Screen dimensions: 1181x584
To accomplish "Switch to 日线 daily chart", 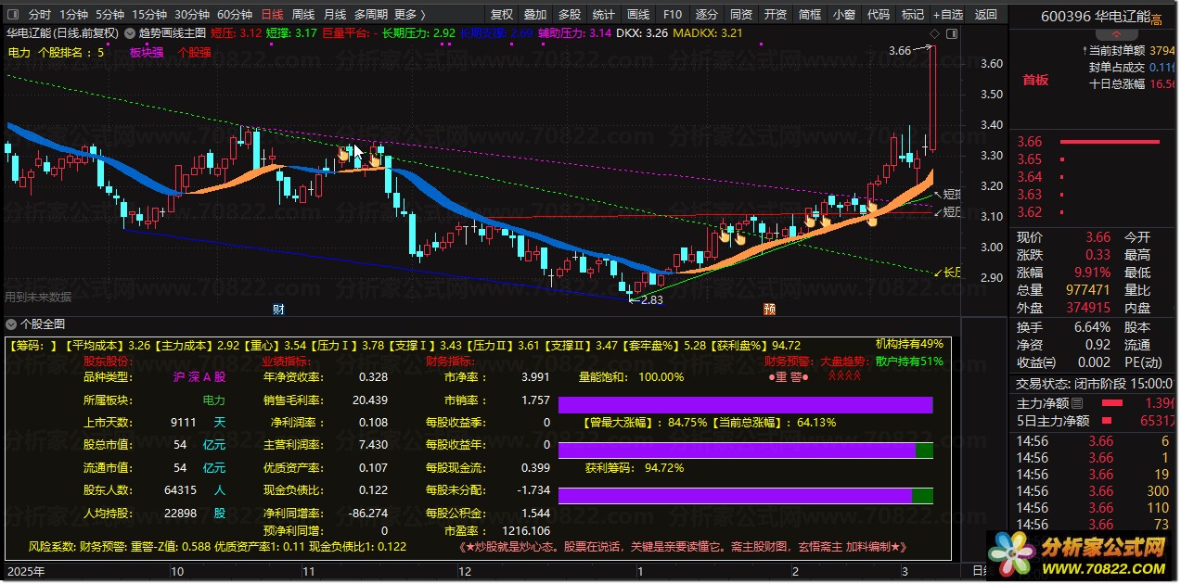I will [272, 15].
